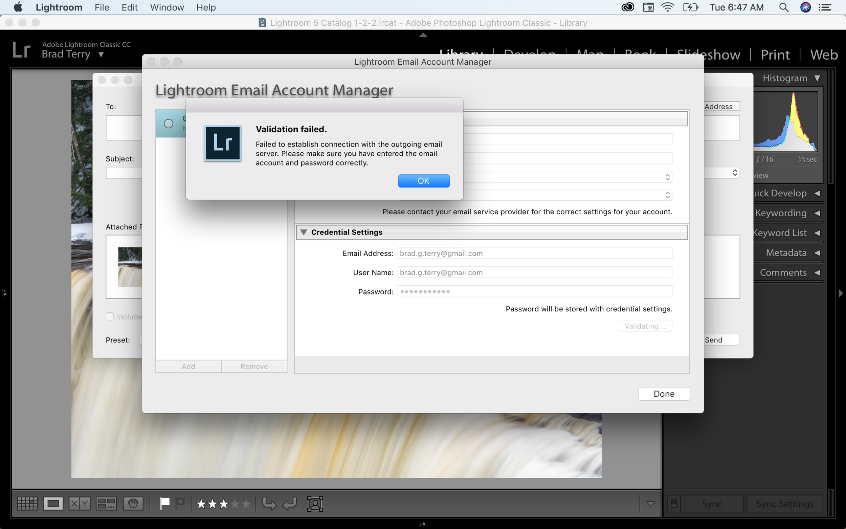This screenshot has width=846, height=529.
Task: Open Spotlight search
Action: click(784, 7)
